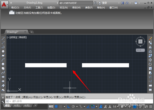Select the Ellipse tool
The image size is (154, 110).
tap(3, 77)
